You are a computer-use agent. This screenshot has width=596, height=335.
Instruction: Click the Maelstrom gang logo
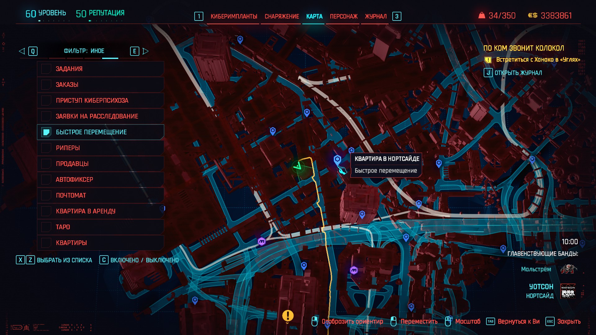[x=569, y=269]
